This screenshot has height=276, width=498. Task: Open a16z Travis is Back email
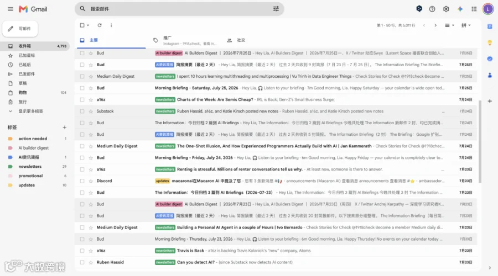(x=276, y=251)
